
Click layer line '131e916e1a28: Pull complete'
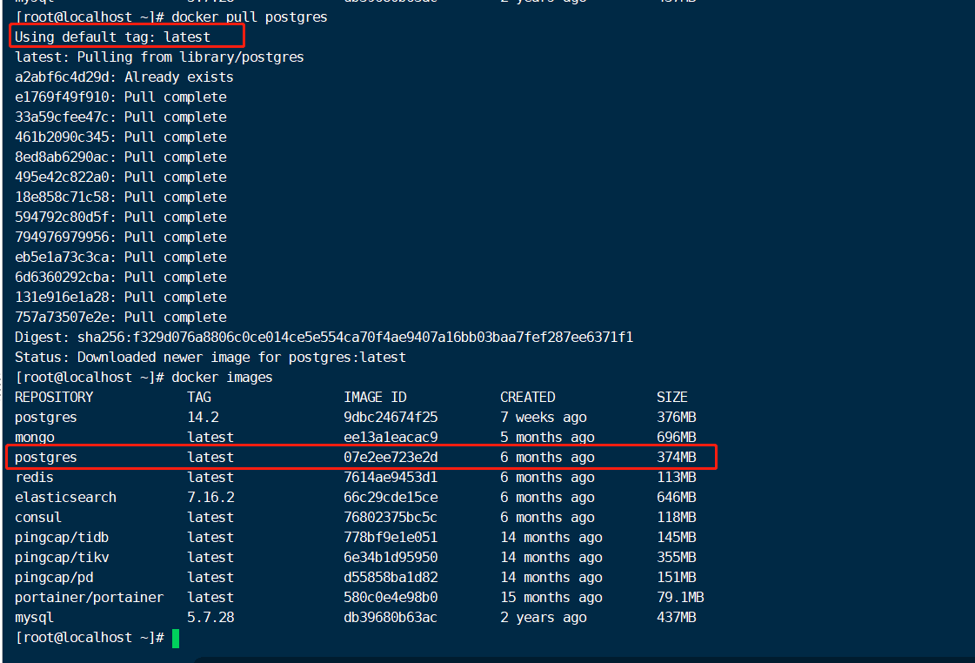pyautogui.click(x=121, y=298)
